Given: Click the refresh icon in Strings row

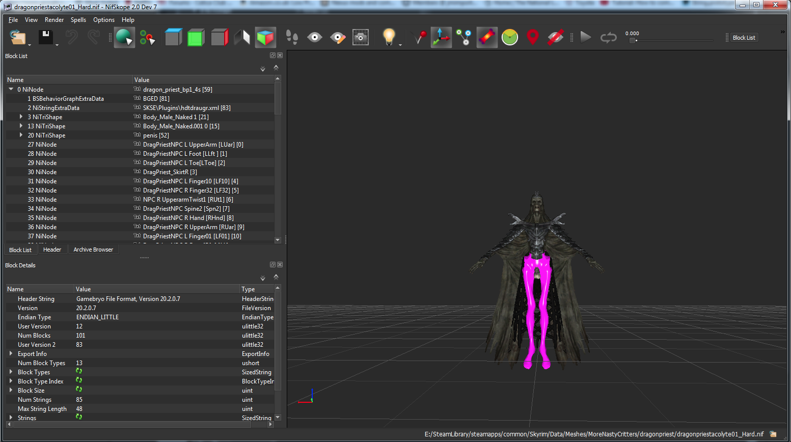Looking at the screenshot, I should coord(79,417).
